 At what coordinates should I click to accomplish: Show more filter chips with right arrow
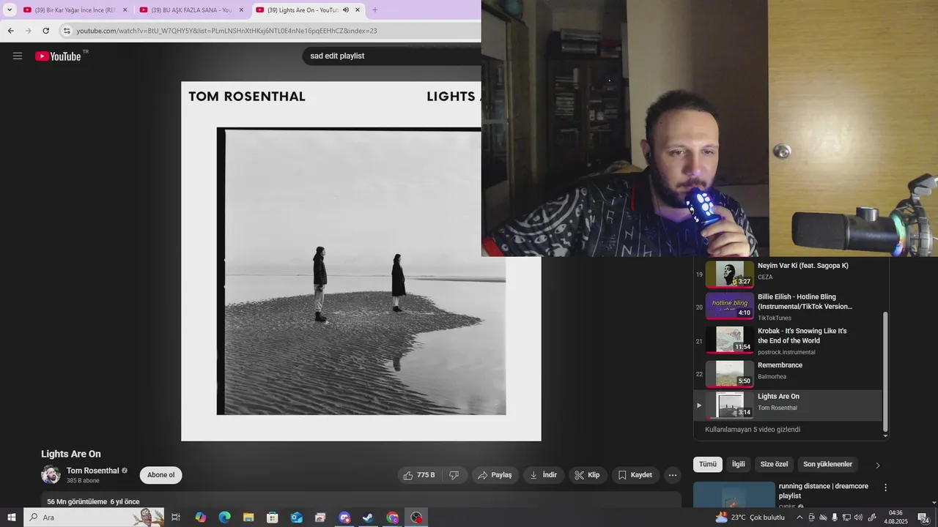point(878,465)
